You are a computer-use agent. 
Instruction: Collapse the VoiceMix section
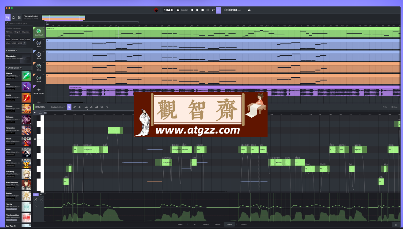tap(7, 50)
